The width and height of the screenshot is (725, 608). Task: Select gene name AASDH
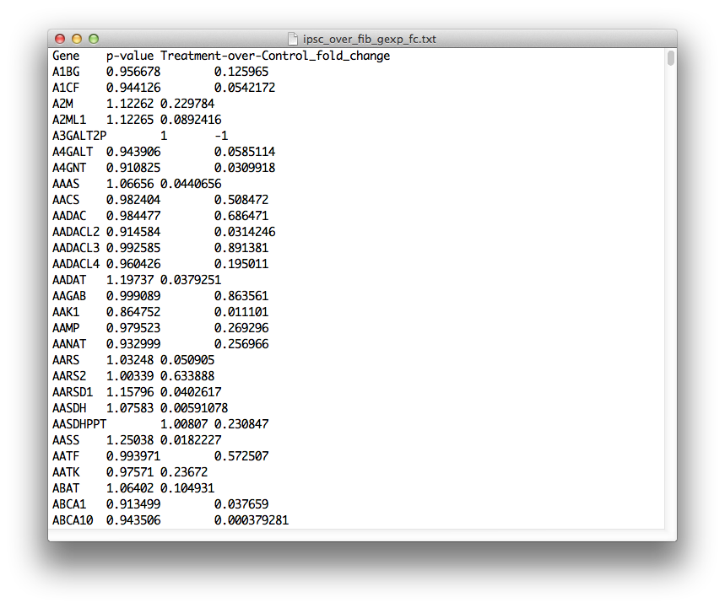click(69, 408)
